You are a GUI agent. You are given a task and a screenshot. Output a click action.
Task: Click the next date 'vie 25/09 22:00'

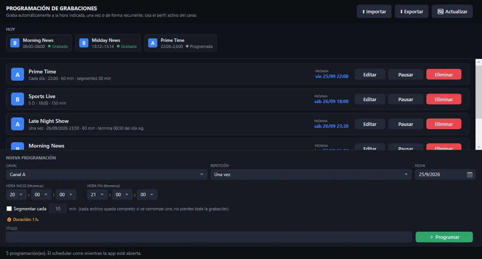pos(332,76)
